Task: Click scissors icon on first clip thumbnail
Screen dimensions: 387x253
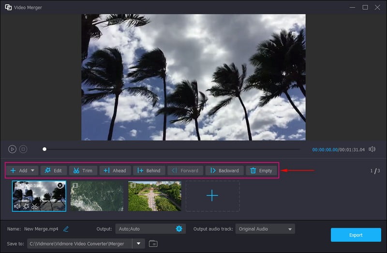Action: click(34, 206)
